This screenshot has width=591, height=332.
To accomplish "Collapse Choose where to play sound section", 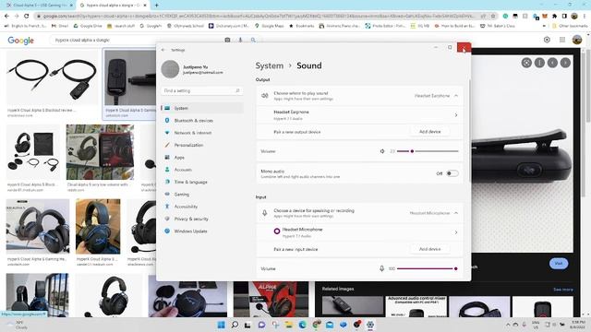I will point(456,96).
